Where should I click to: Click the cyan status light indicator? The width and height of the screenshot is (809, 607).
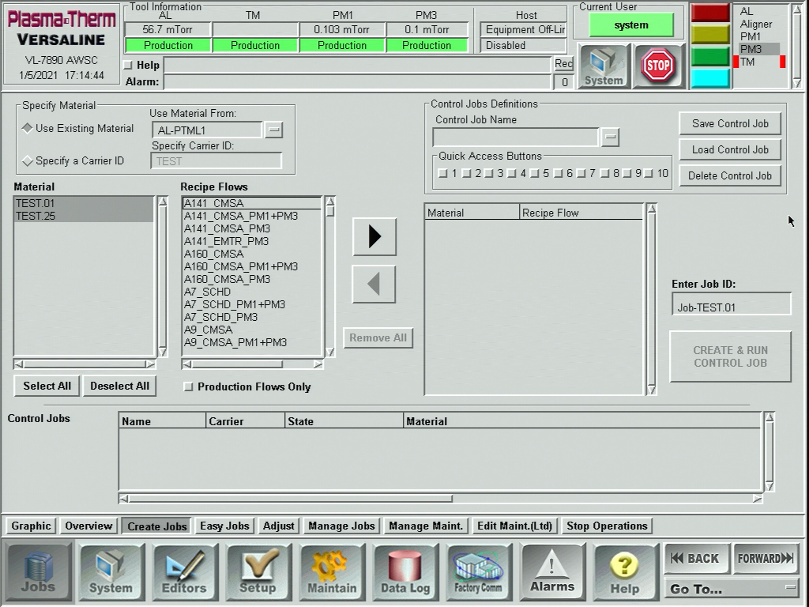[x=709, y=77]
